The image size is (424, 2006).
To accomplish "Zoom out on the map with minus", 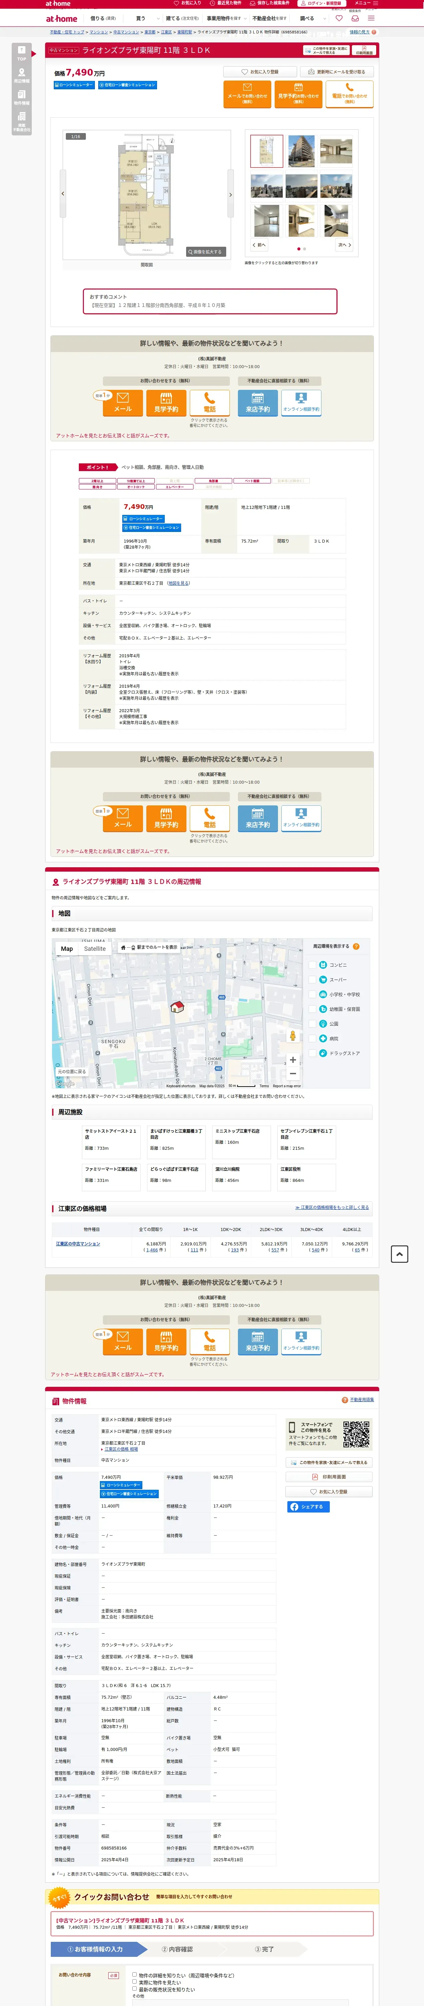I will pos(292,1074).
